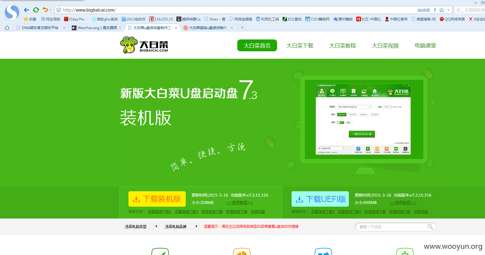Open 网址导航 bookmark
485x255 pixels.
click(x=50, y=19)
